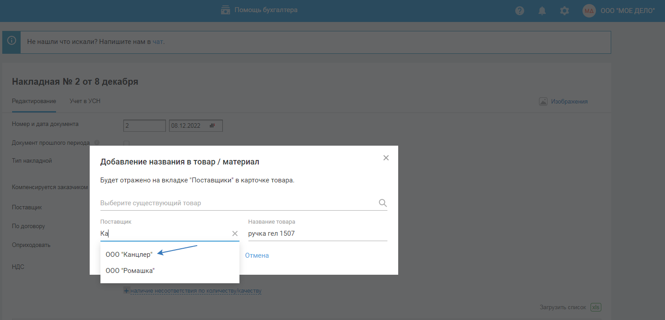
Task: Click the document number field containing 2
Action: (x=144, y=126)
